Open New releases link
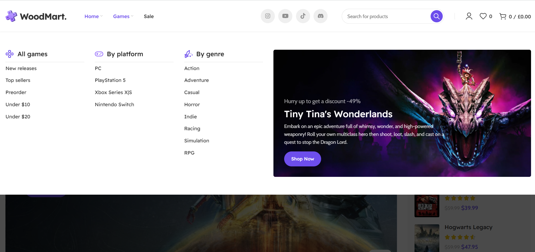This screenshot has height=252, width=535. point(21,68)
